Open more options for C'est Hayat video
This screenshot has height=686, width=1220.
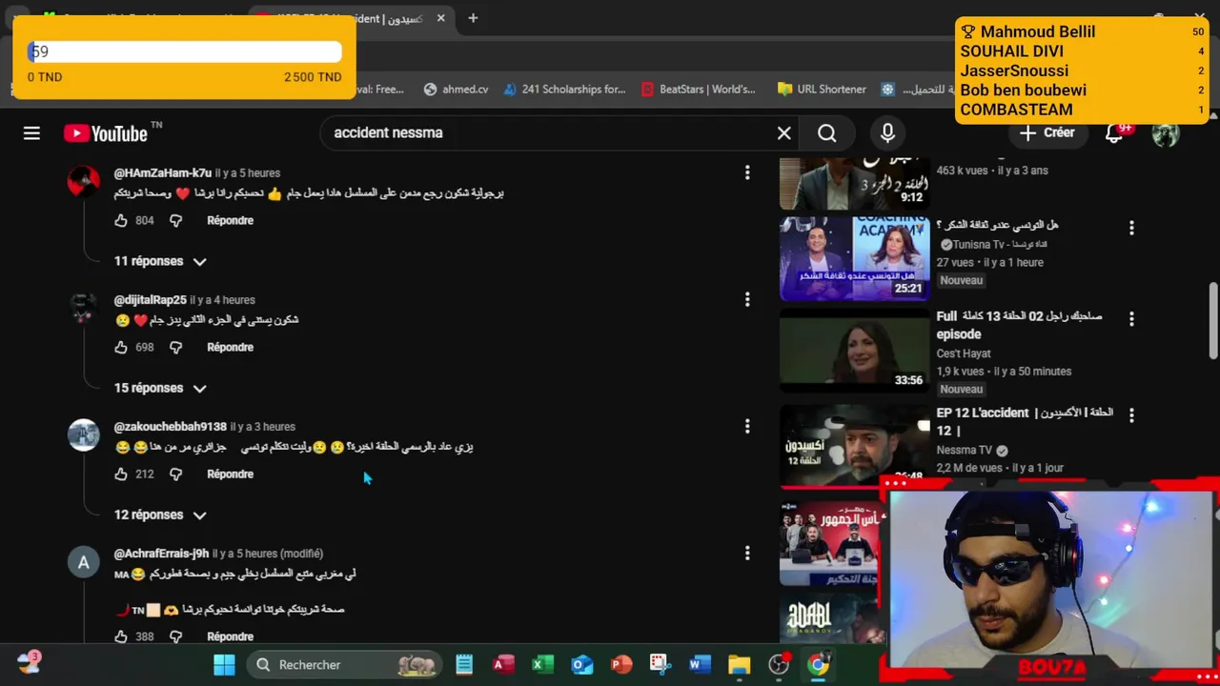click(1131, 319)
